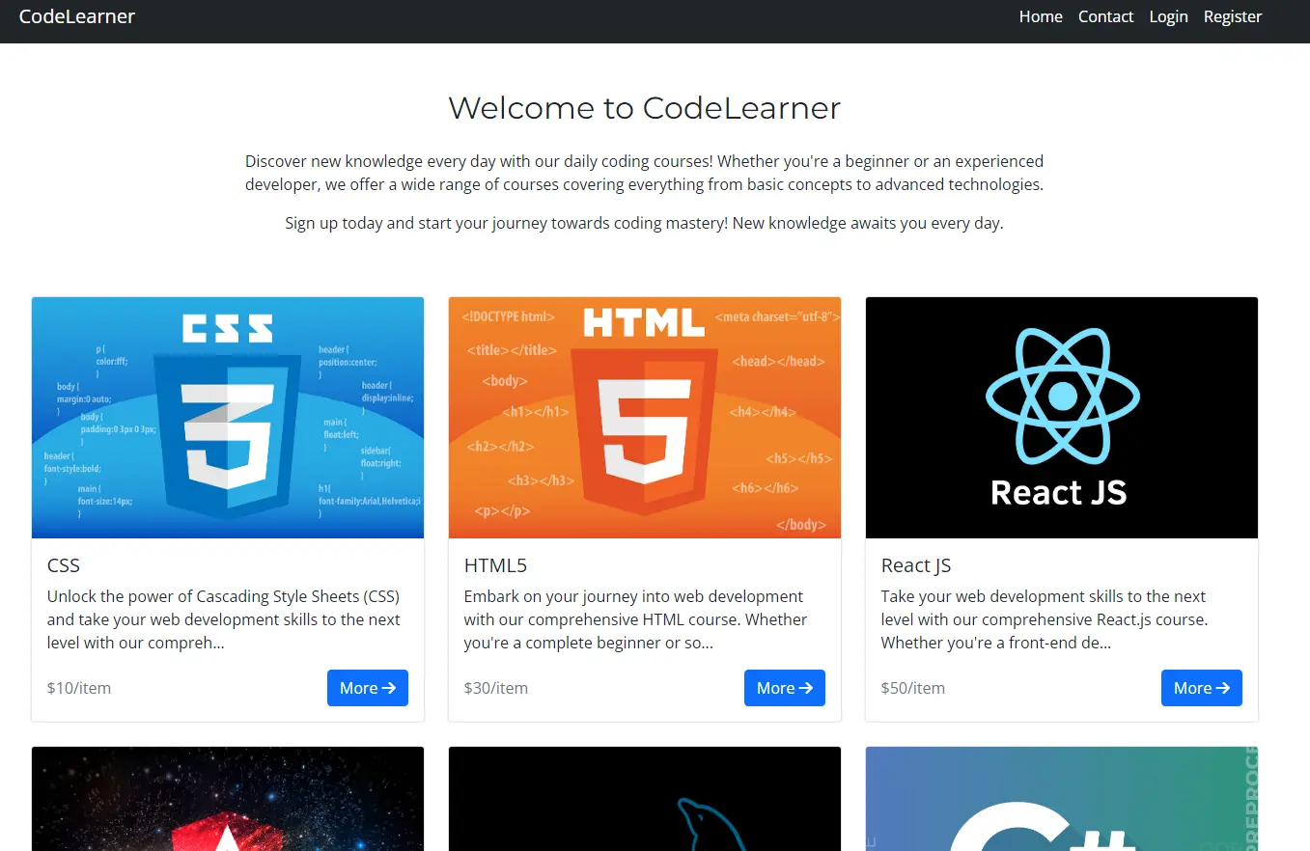1310x851 pixels.
Task: Click the React JS course image
Action: [1062, 418]
